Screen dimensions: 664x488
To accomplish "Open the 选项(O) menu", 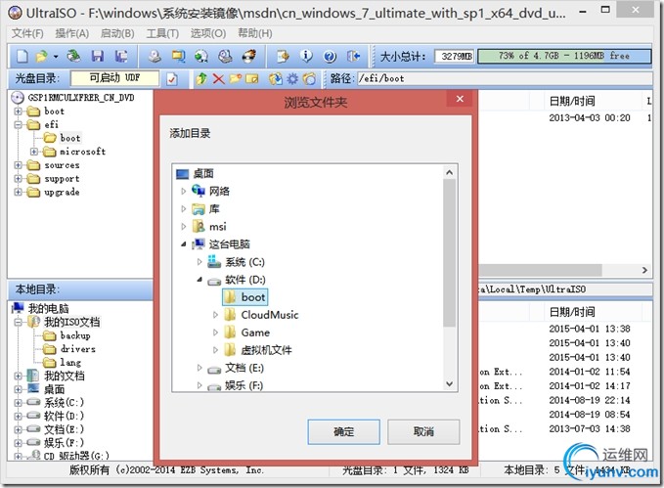I will pyautogui.click(x=208, y=33).
